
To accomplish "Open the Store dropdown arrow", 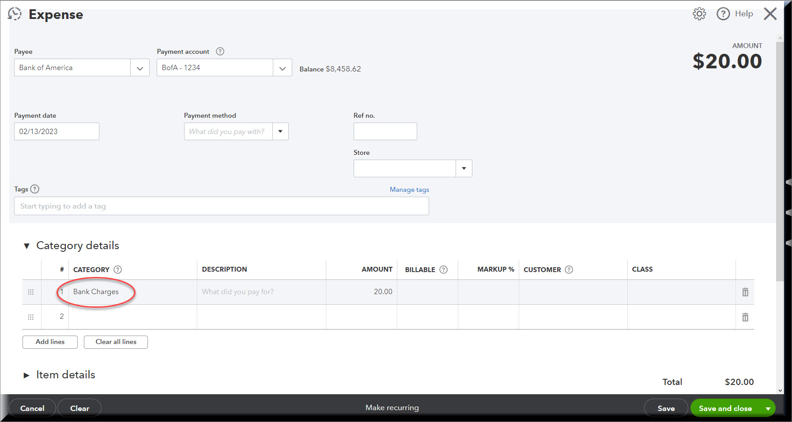I will click(464, 168).
